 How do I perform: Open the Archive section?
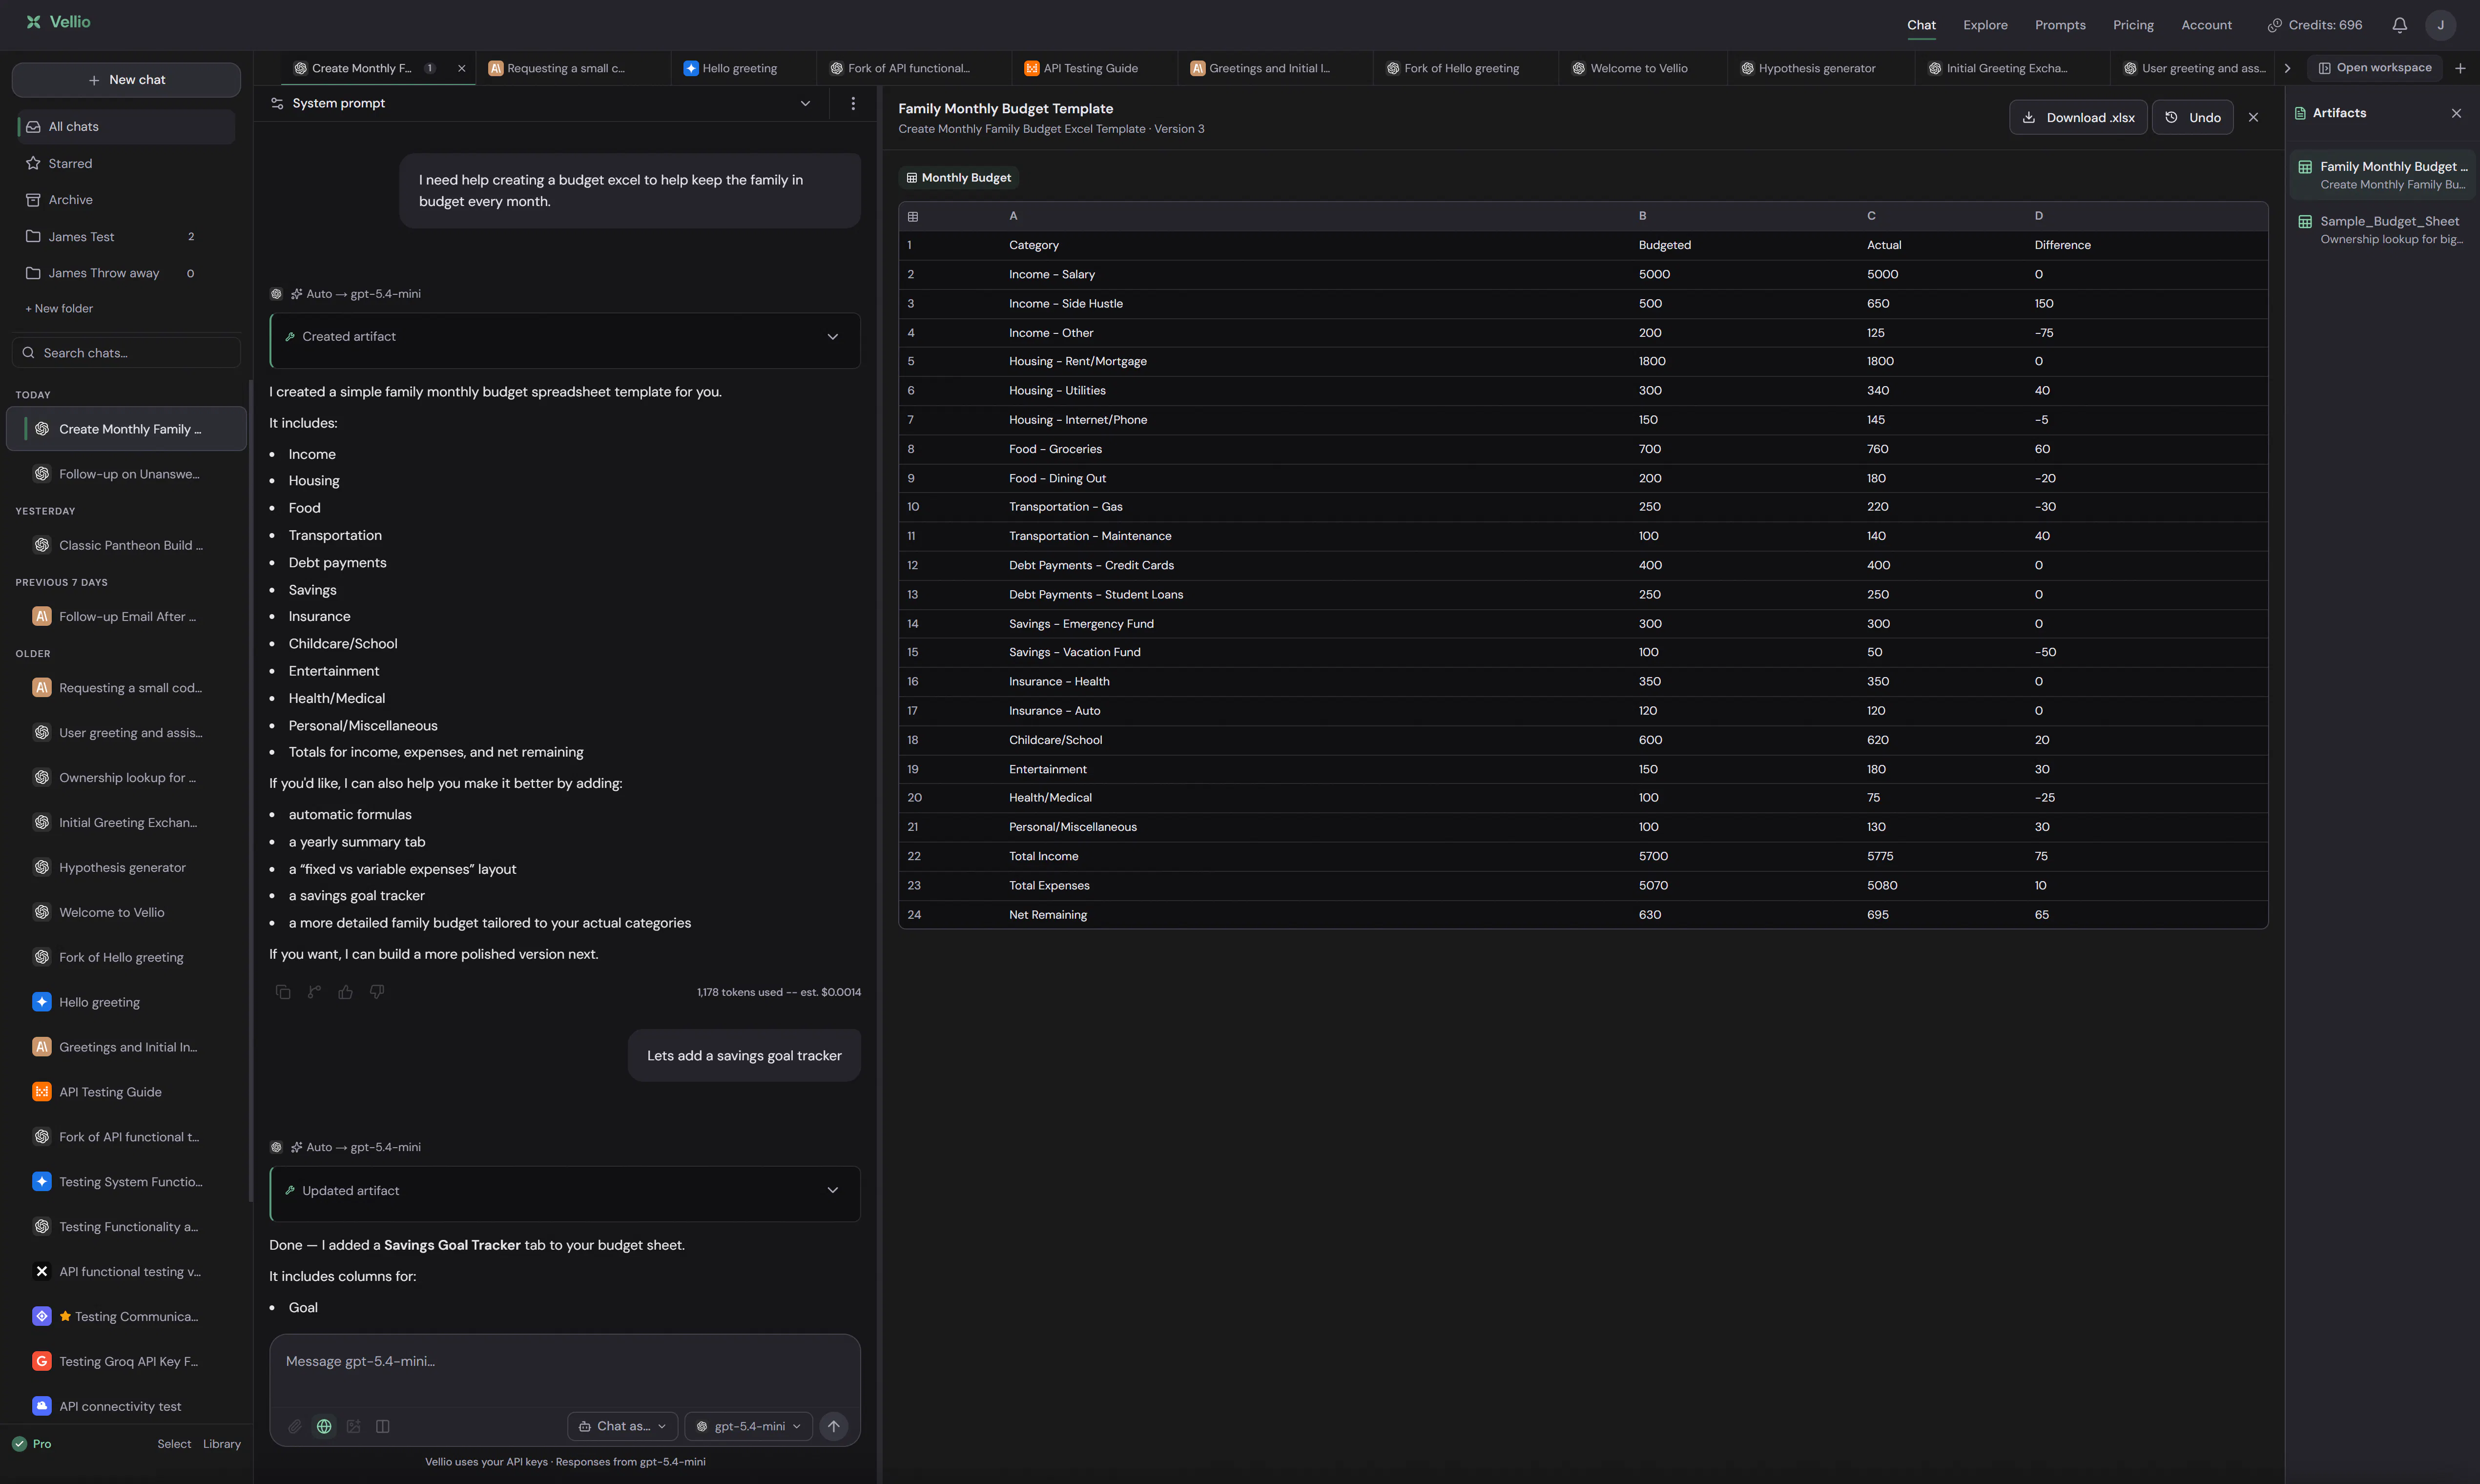point(126,200)
